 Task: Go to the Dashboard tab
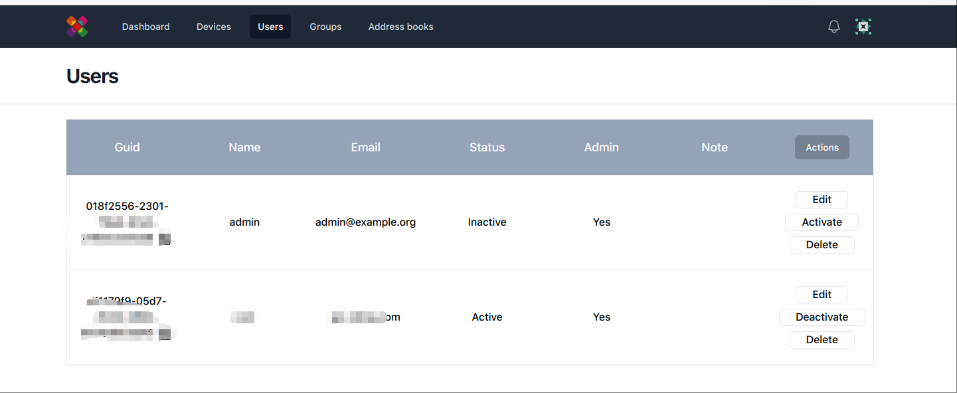pos(145,27)
